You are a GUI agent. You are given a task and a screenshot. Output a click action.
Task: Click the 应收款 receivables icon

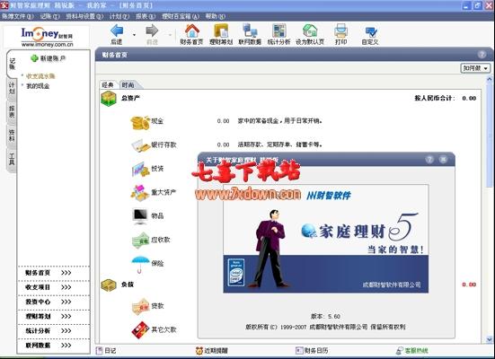(x=140, y=240)
